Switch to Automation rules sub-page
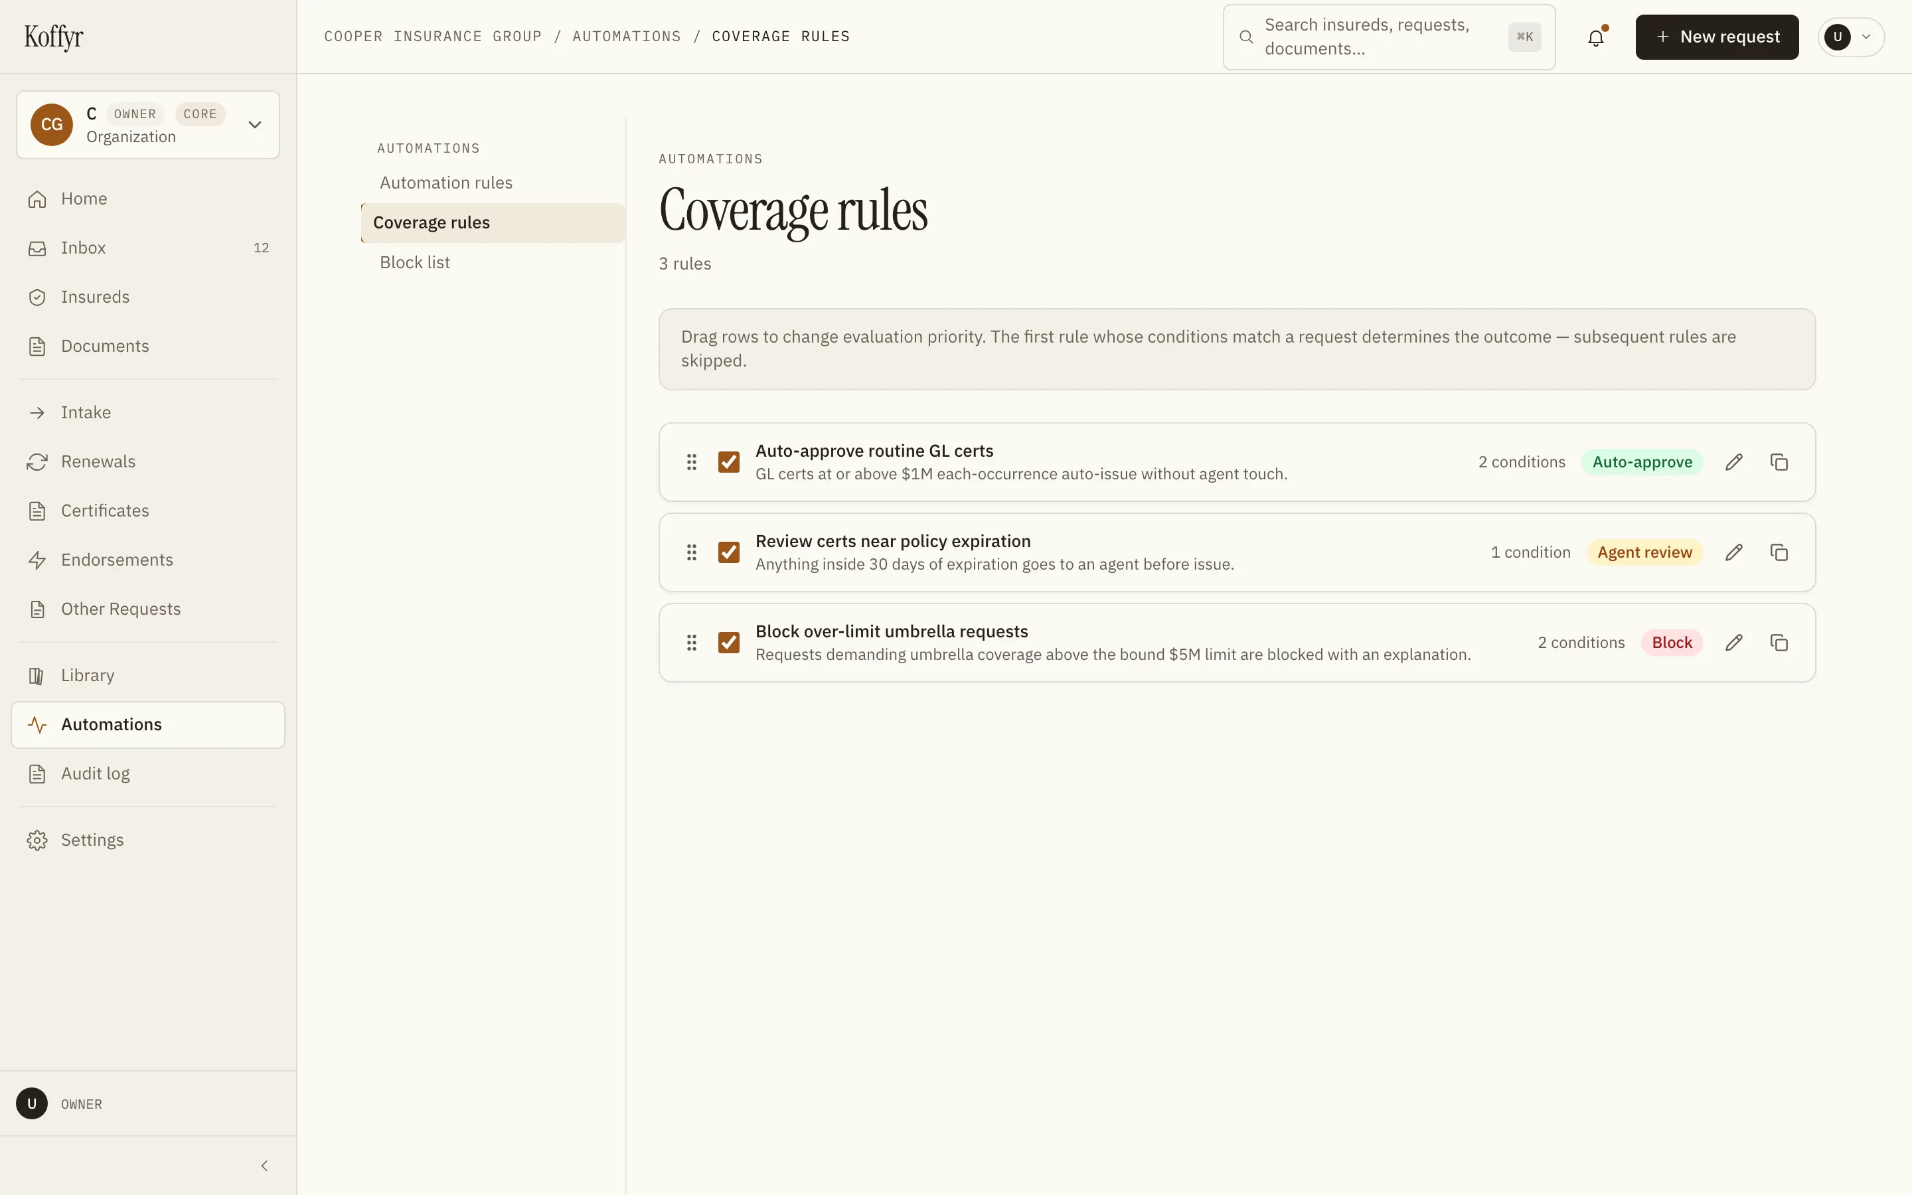1912x1195 pixels. tap(492, 183)
